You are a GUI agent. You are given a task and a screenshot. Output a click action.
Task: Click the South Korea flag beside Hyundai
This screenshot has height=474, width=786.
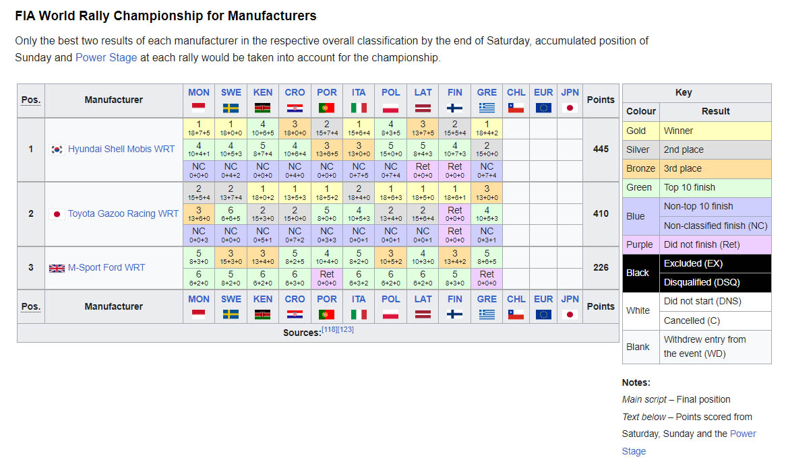(x=57, y=149)
